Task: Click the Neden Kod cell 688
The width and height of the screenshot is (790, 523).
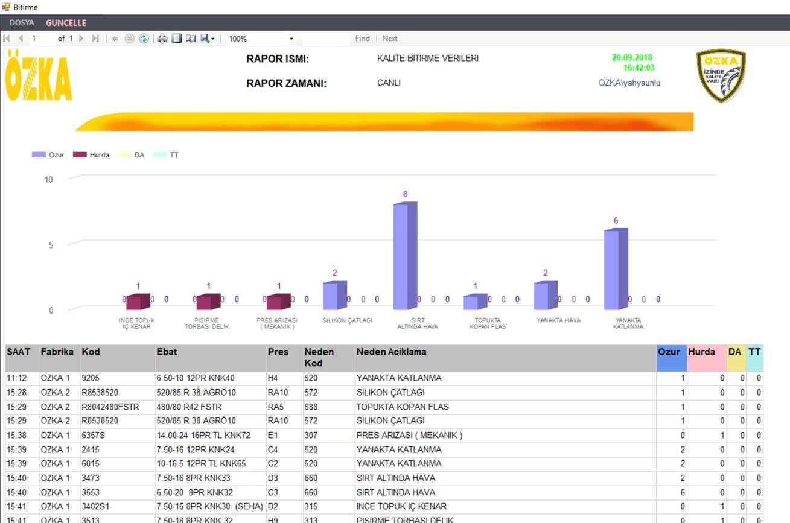Action: point(328,407)
